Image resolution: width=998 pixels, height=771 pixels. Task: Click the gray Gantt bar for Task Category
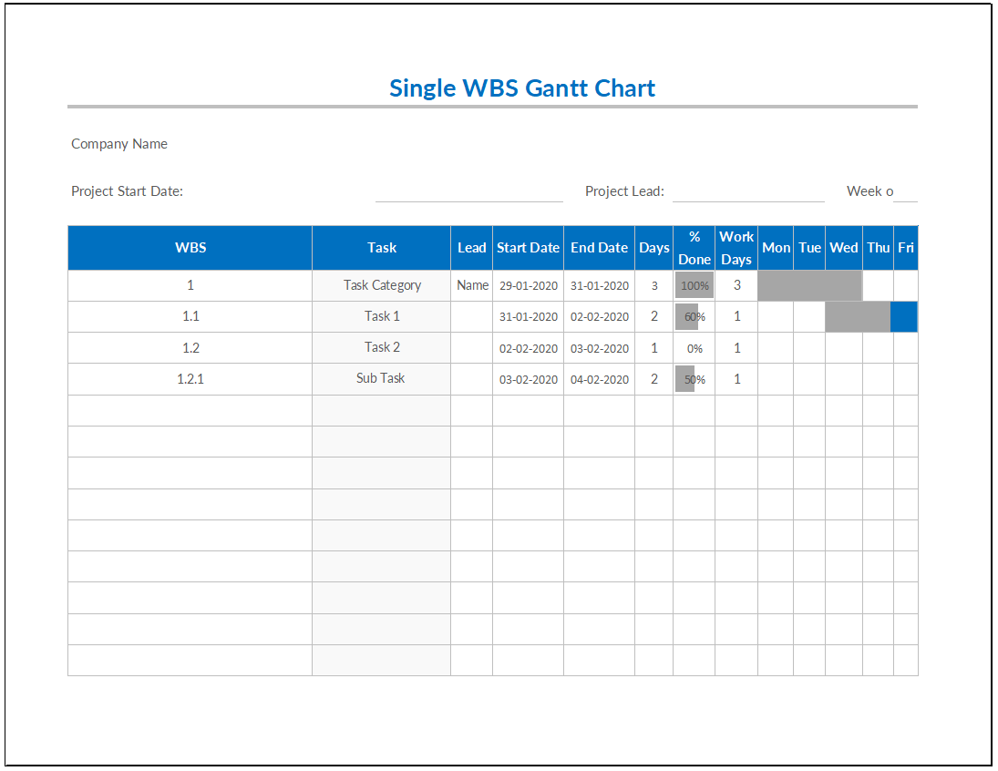coord(810,285)
